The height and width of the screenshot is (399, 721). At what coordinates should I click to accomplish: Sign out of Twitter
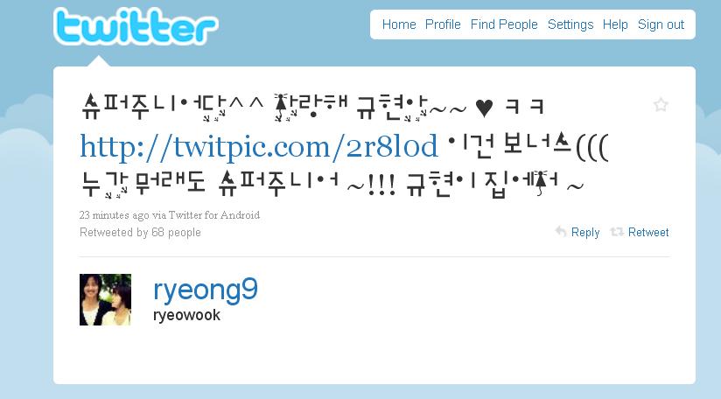(x=661, y=24)
